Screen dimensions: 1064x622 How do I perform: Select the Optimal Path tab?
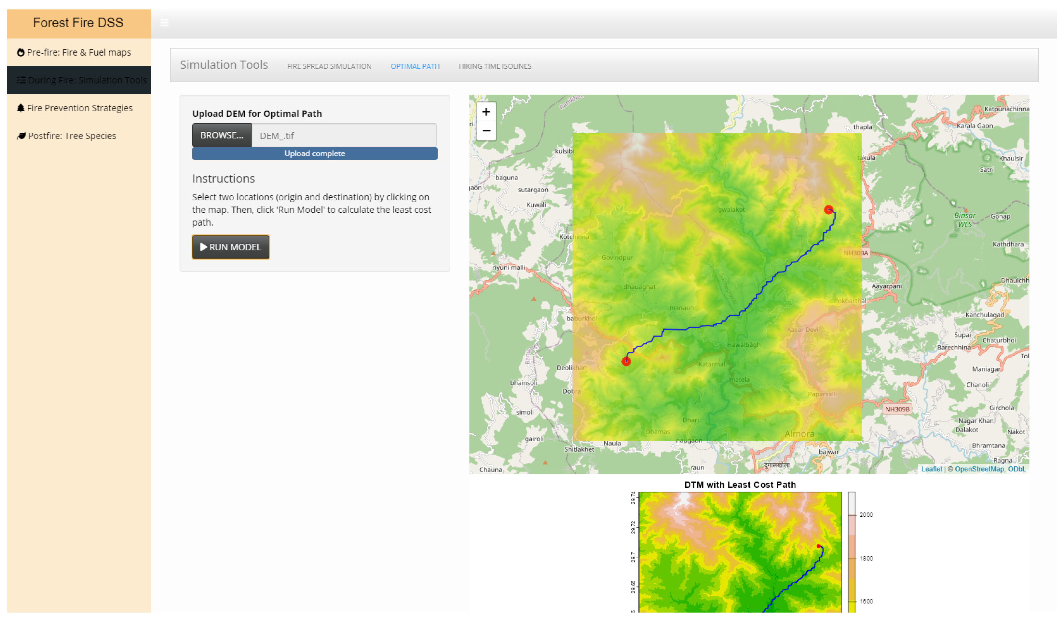tap(416, 66)
